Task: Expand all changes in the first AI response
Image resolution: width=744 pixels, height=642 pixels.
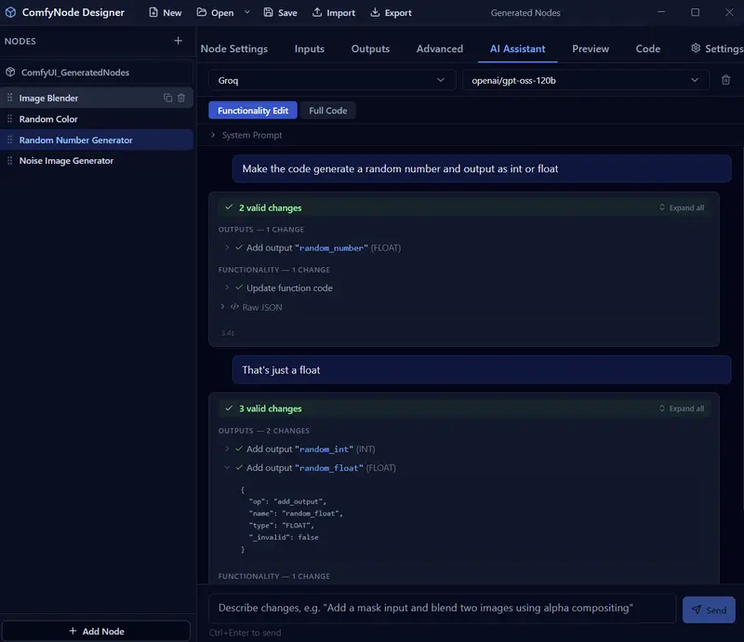Action: click(x=682, y=207)
